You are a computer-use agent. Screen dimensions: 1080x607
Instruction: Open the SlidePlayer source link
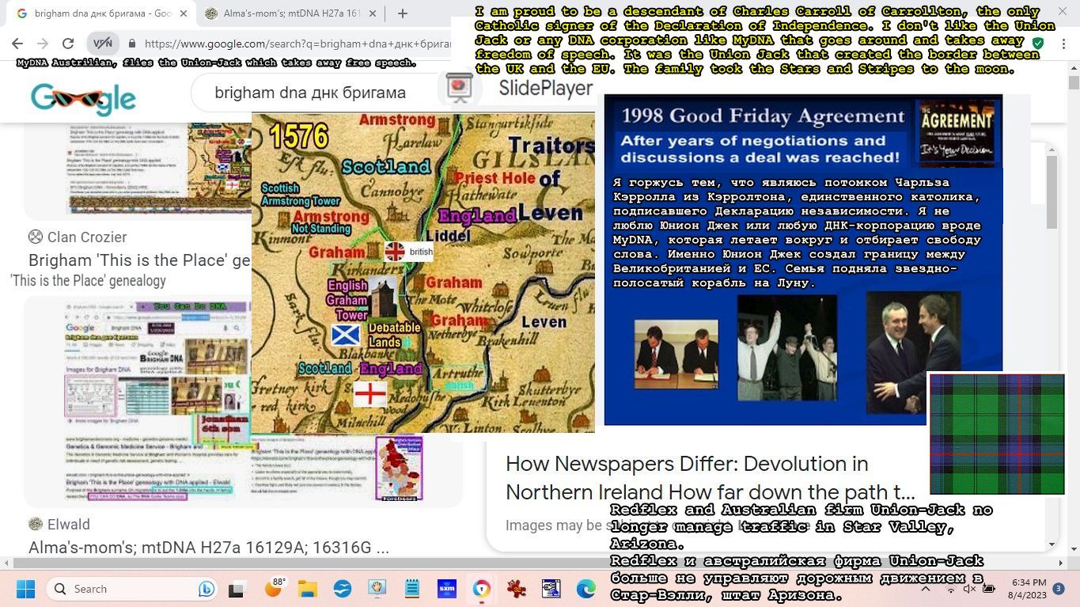(x=545, y=88)
